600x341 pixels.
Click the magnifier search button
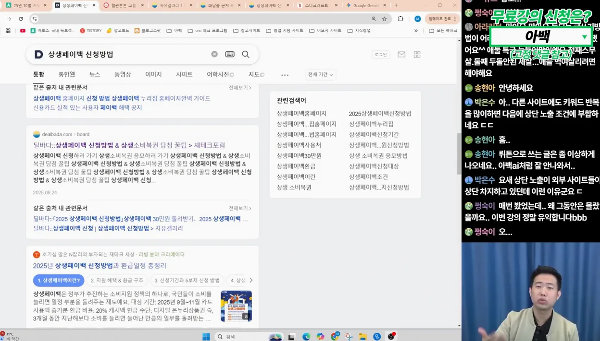(246, 54)
